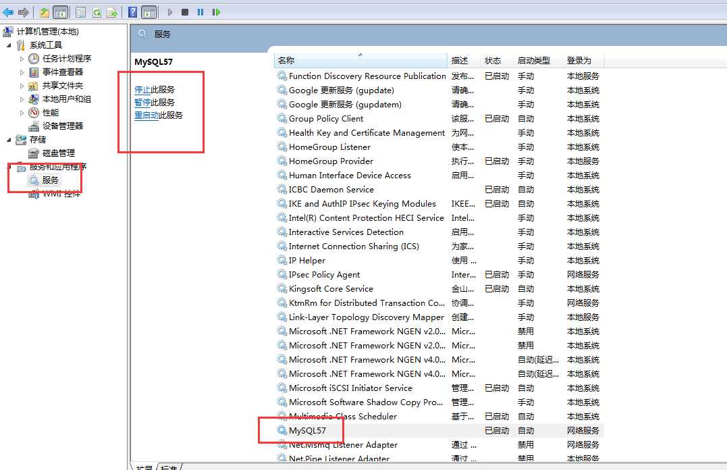Click the 事件查看器 tree icon
727x470 pixels.
click(x=33, y=72)
